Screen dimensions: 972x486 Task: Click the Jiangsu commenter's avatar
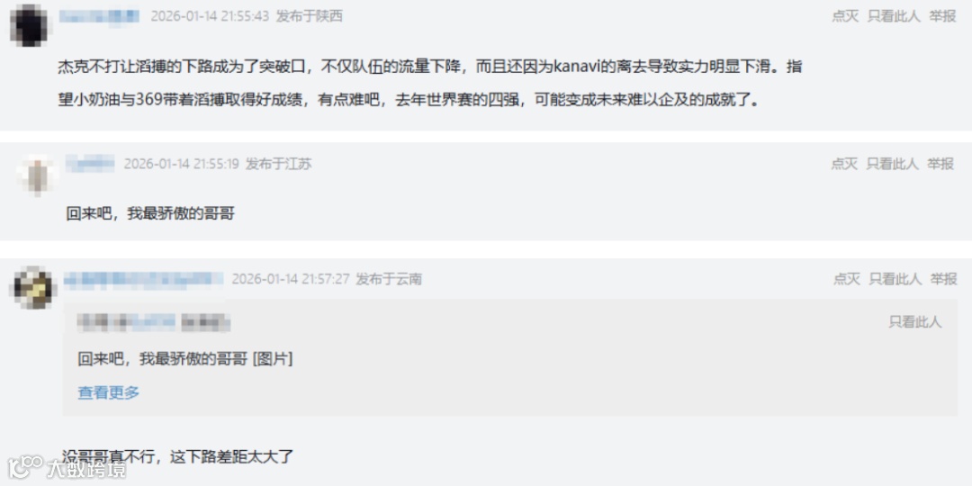pyautogui.click(x=39, y=175)
